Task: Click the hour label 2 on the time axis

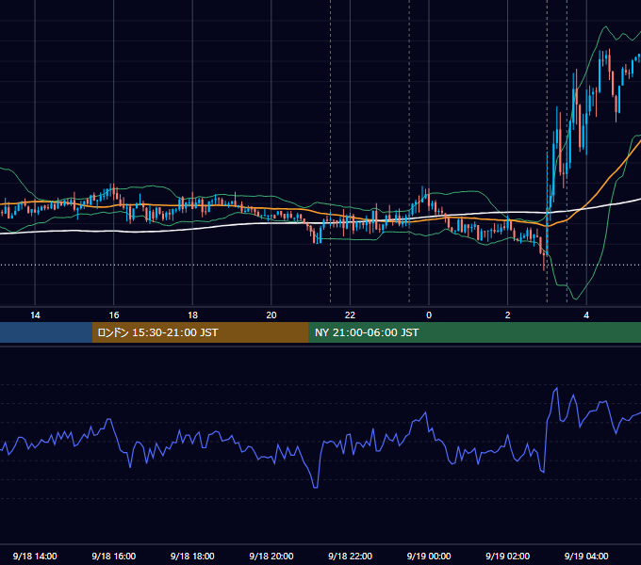Action: pyautogui.click(x=508, y=315)
